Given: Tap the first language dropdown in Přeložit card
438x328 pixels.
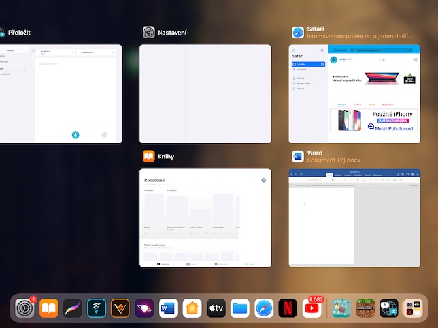Looking at the screenshot, I should click(56, 52).
